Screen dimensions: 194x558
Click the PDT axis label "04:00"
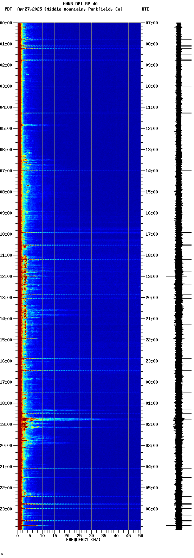[x=6, y=107]
